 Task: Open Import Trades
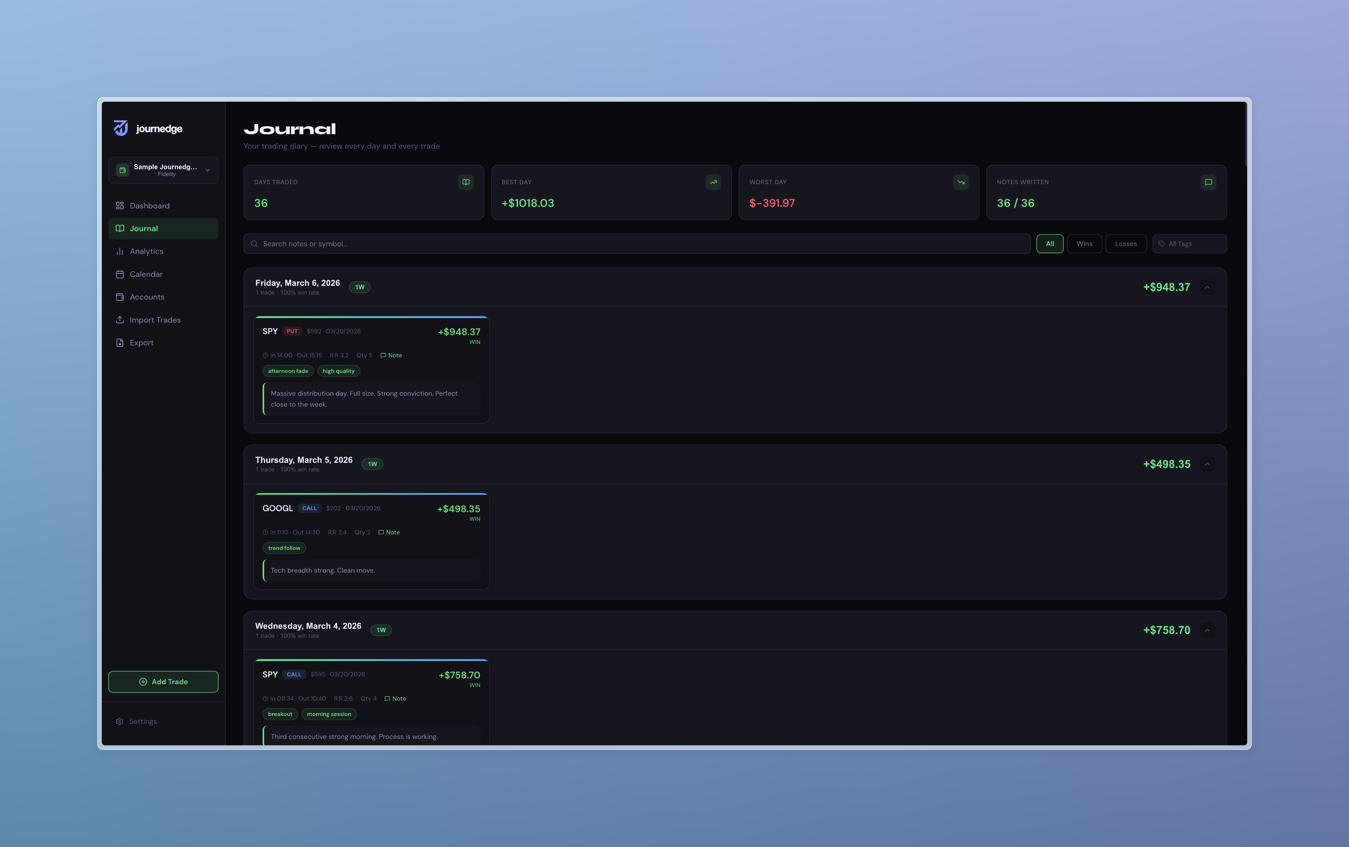(163, 320)
